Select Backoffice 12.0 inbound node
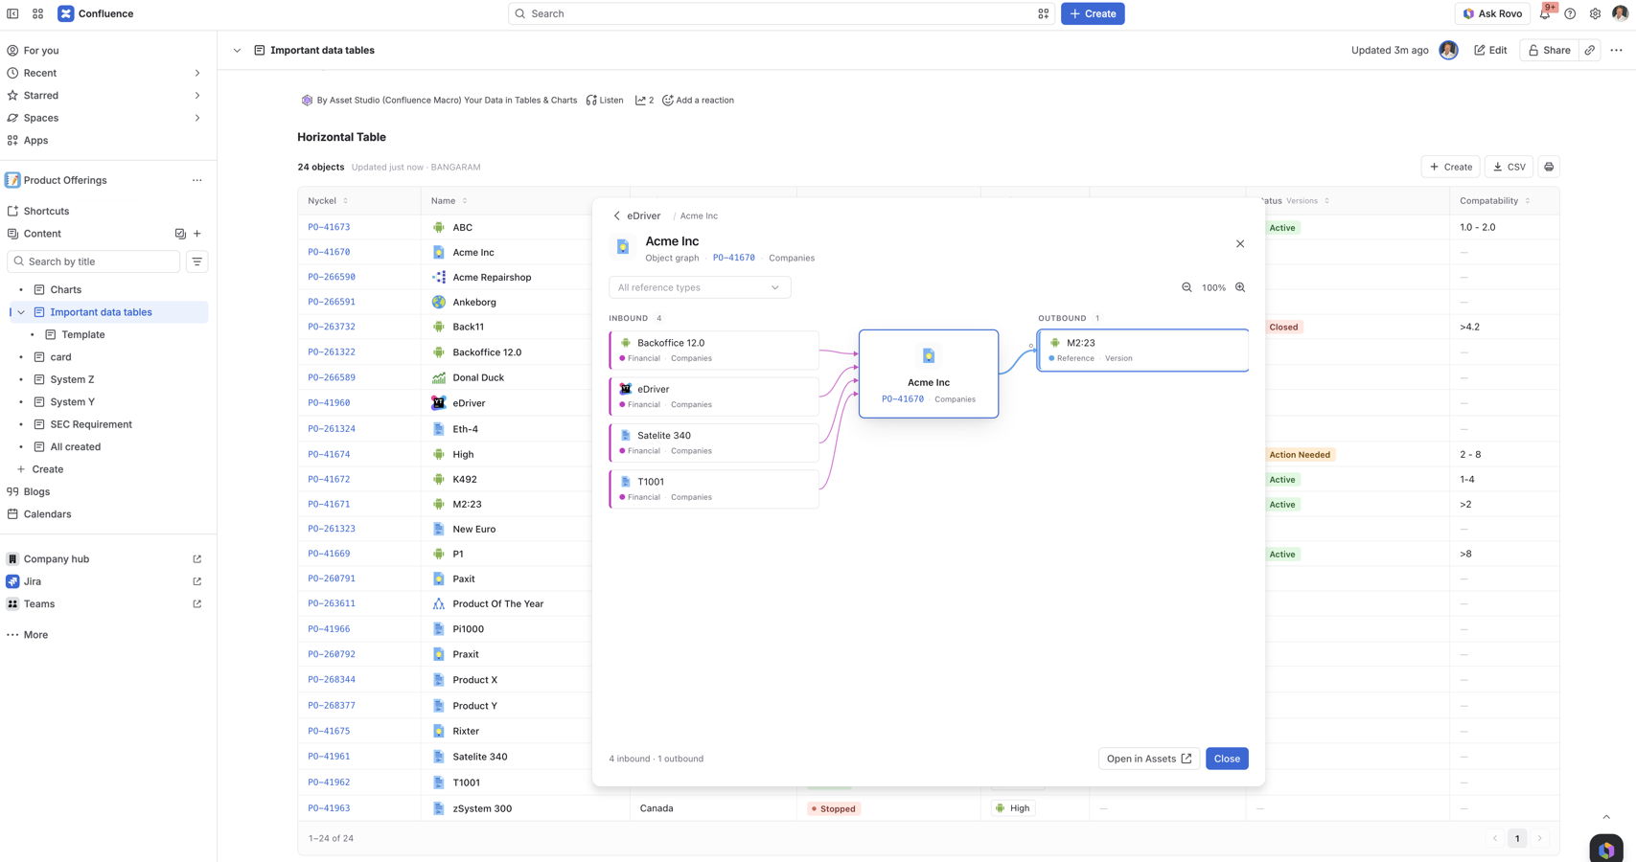The height and width of the screenshot is (862, 1636). click(x=714, y=350)
